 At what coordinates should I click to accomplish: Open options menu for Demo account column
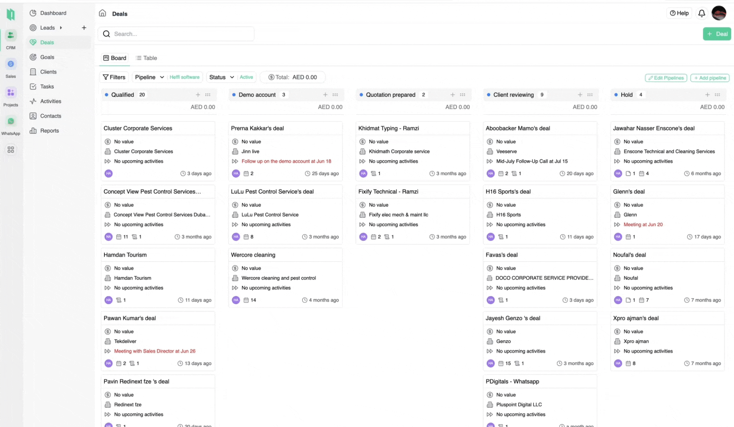click(x=335, y=94)
